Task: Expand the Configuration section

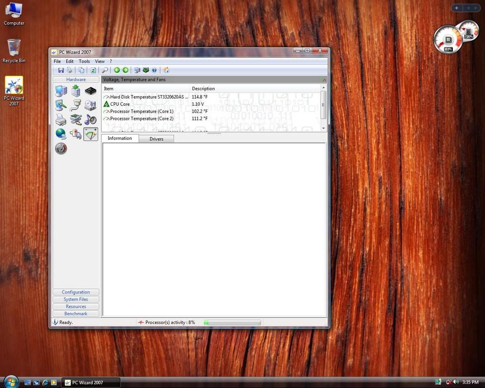Action: (76, 292)
